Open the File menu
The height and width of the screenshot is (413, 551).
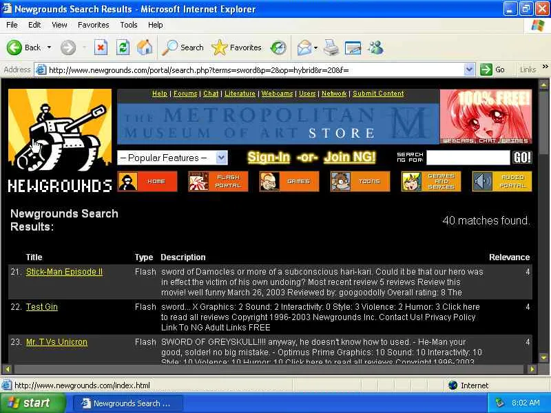(12, 25)
